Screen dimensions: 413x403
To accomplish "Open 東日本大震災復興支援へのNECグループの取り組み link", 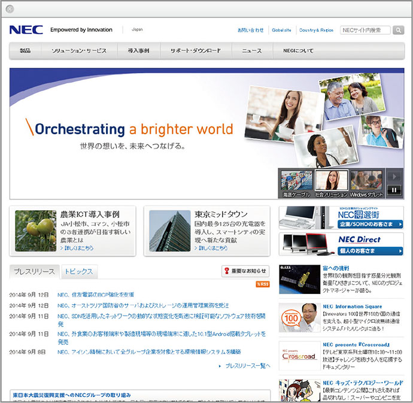I will [x=72, y=395].
